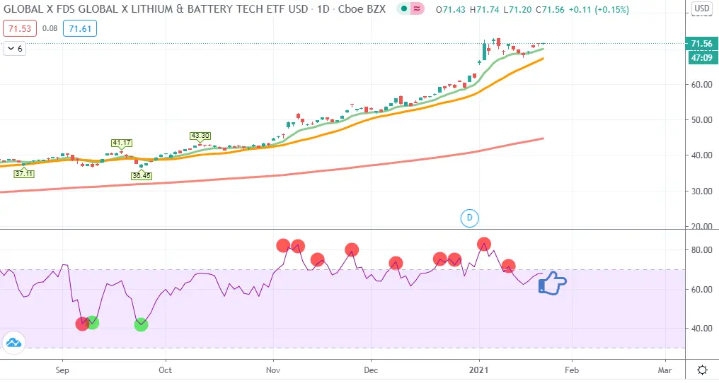The image size is (719, 383).
Task: Click the 30.00 price scale label
Action: tap(701, 191)
